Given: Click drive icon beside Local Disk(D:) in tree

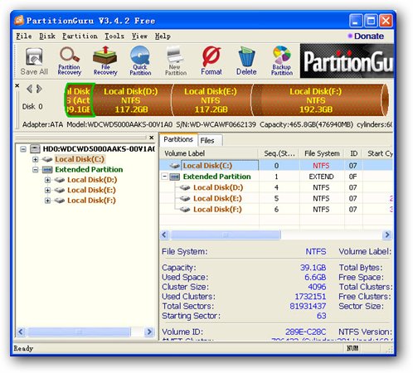Looking at the screenshot, I should click(x=60, y=180).
